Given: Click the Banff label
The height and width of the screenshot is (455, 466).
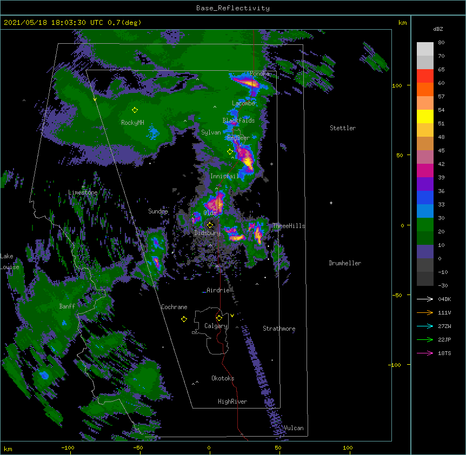Looking at the screenshot, I should (67, 306).
